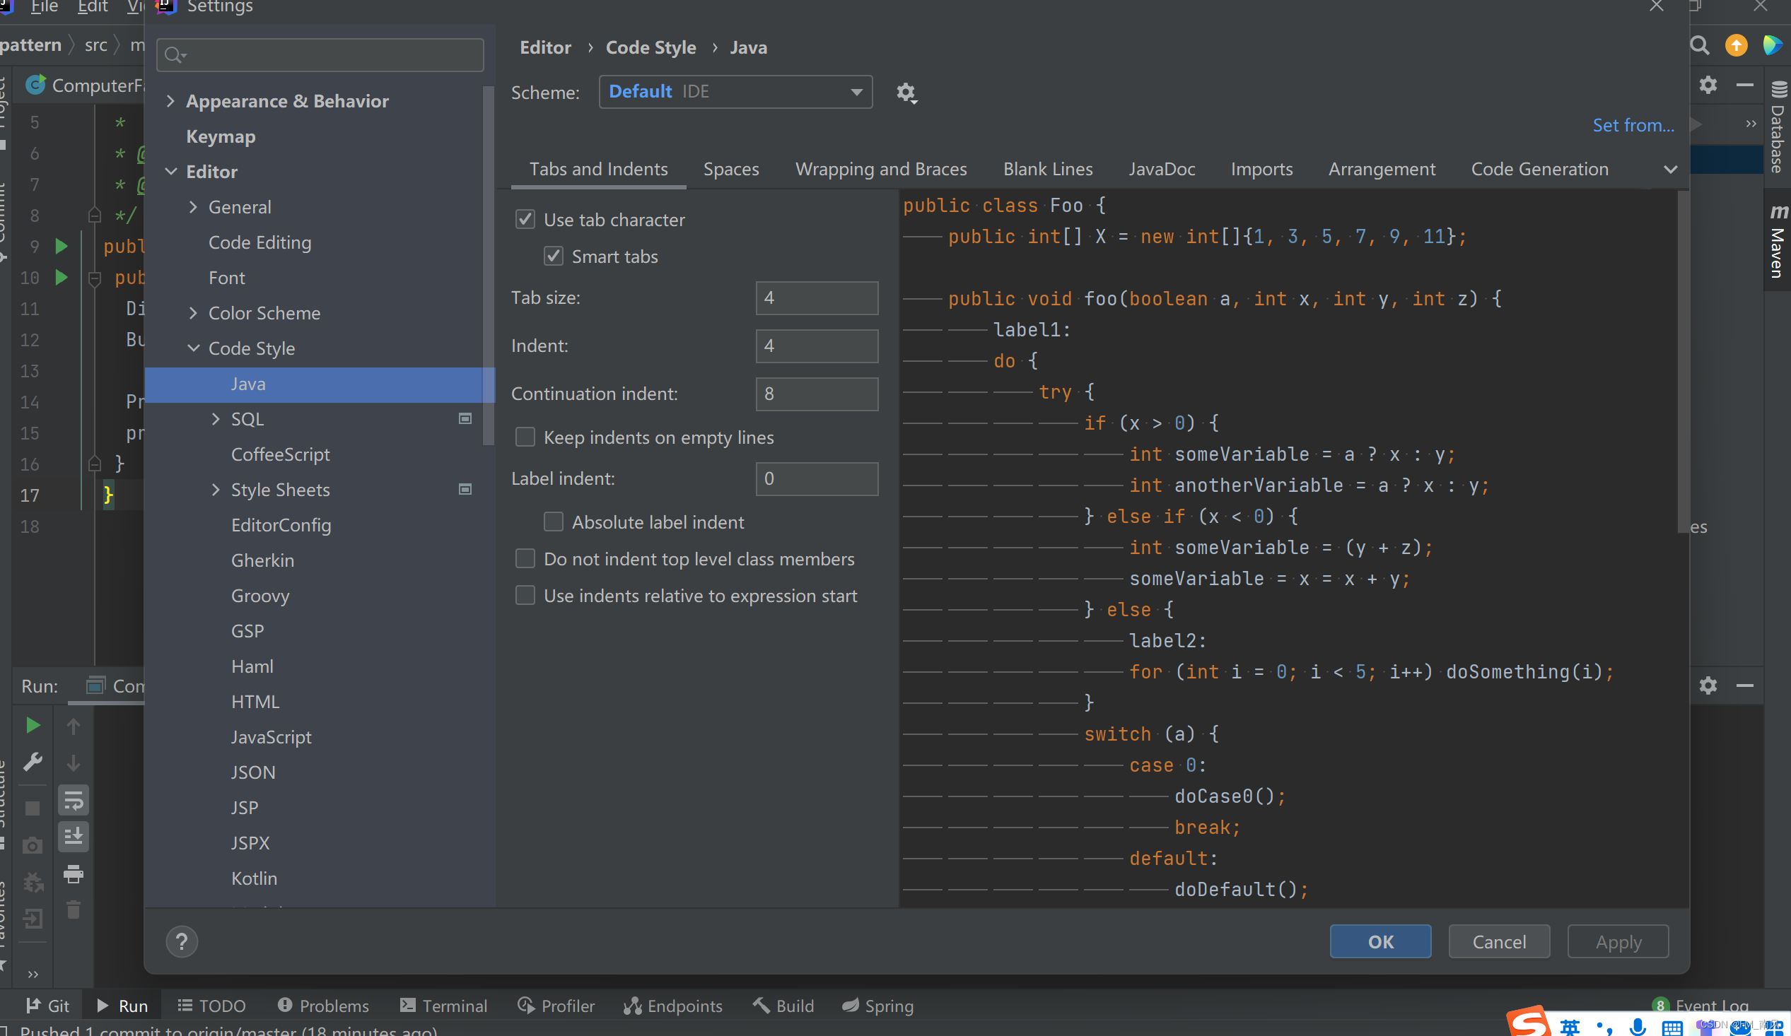
Task: Switch to the Wrapping and Braces tab
Action: 880,169
